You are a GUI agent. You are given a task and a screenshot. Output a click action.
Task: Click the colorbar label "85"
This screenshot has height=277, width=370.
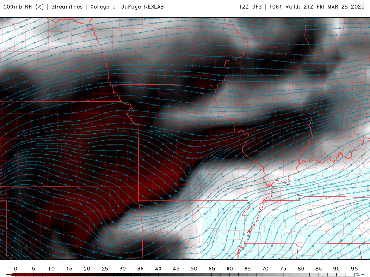(x=319, y=269)
